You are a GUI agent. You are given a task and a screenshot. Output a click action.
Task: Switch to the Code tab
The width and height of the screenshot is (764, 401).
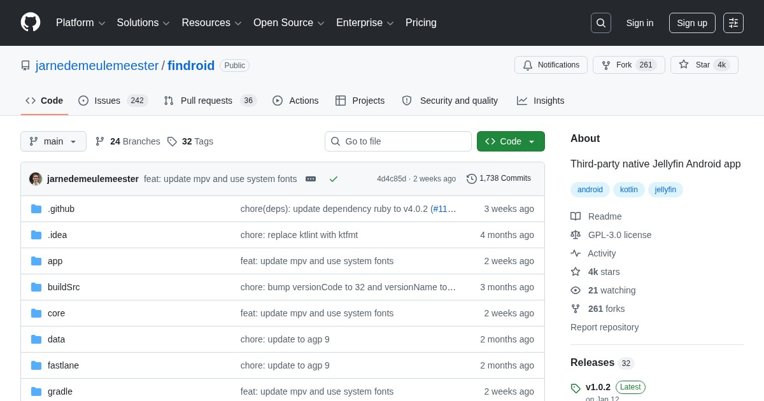coord(45,101)
